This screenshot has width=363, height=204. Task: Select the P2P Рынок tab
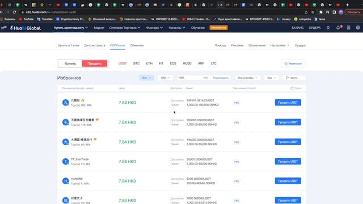click(x=117, y=45)
